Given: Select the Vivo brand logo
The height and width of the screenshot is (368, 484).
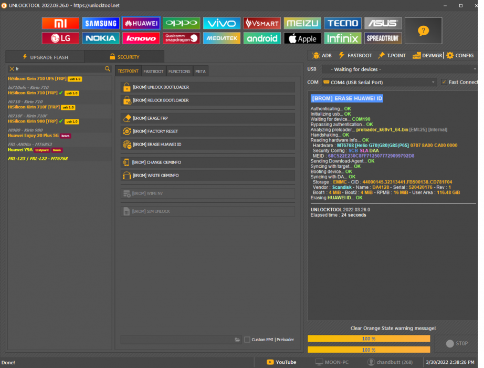Looking at the screenshot, I should [222, 23].
